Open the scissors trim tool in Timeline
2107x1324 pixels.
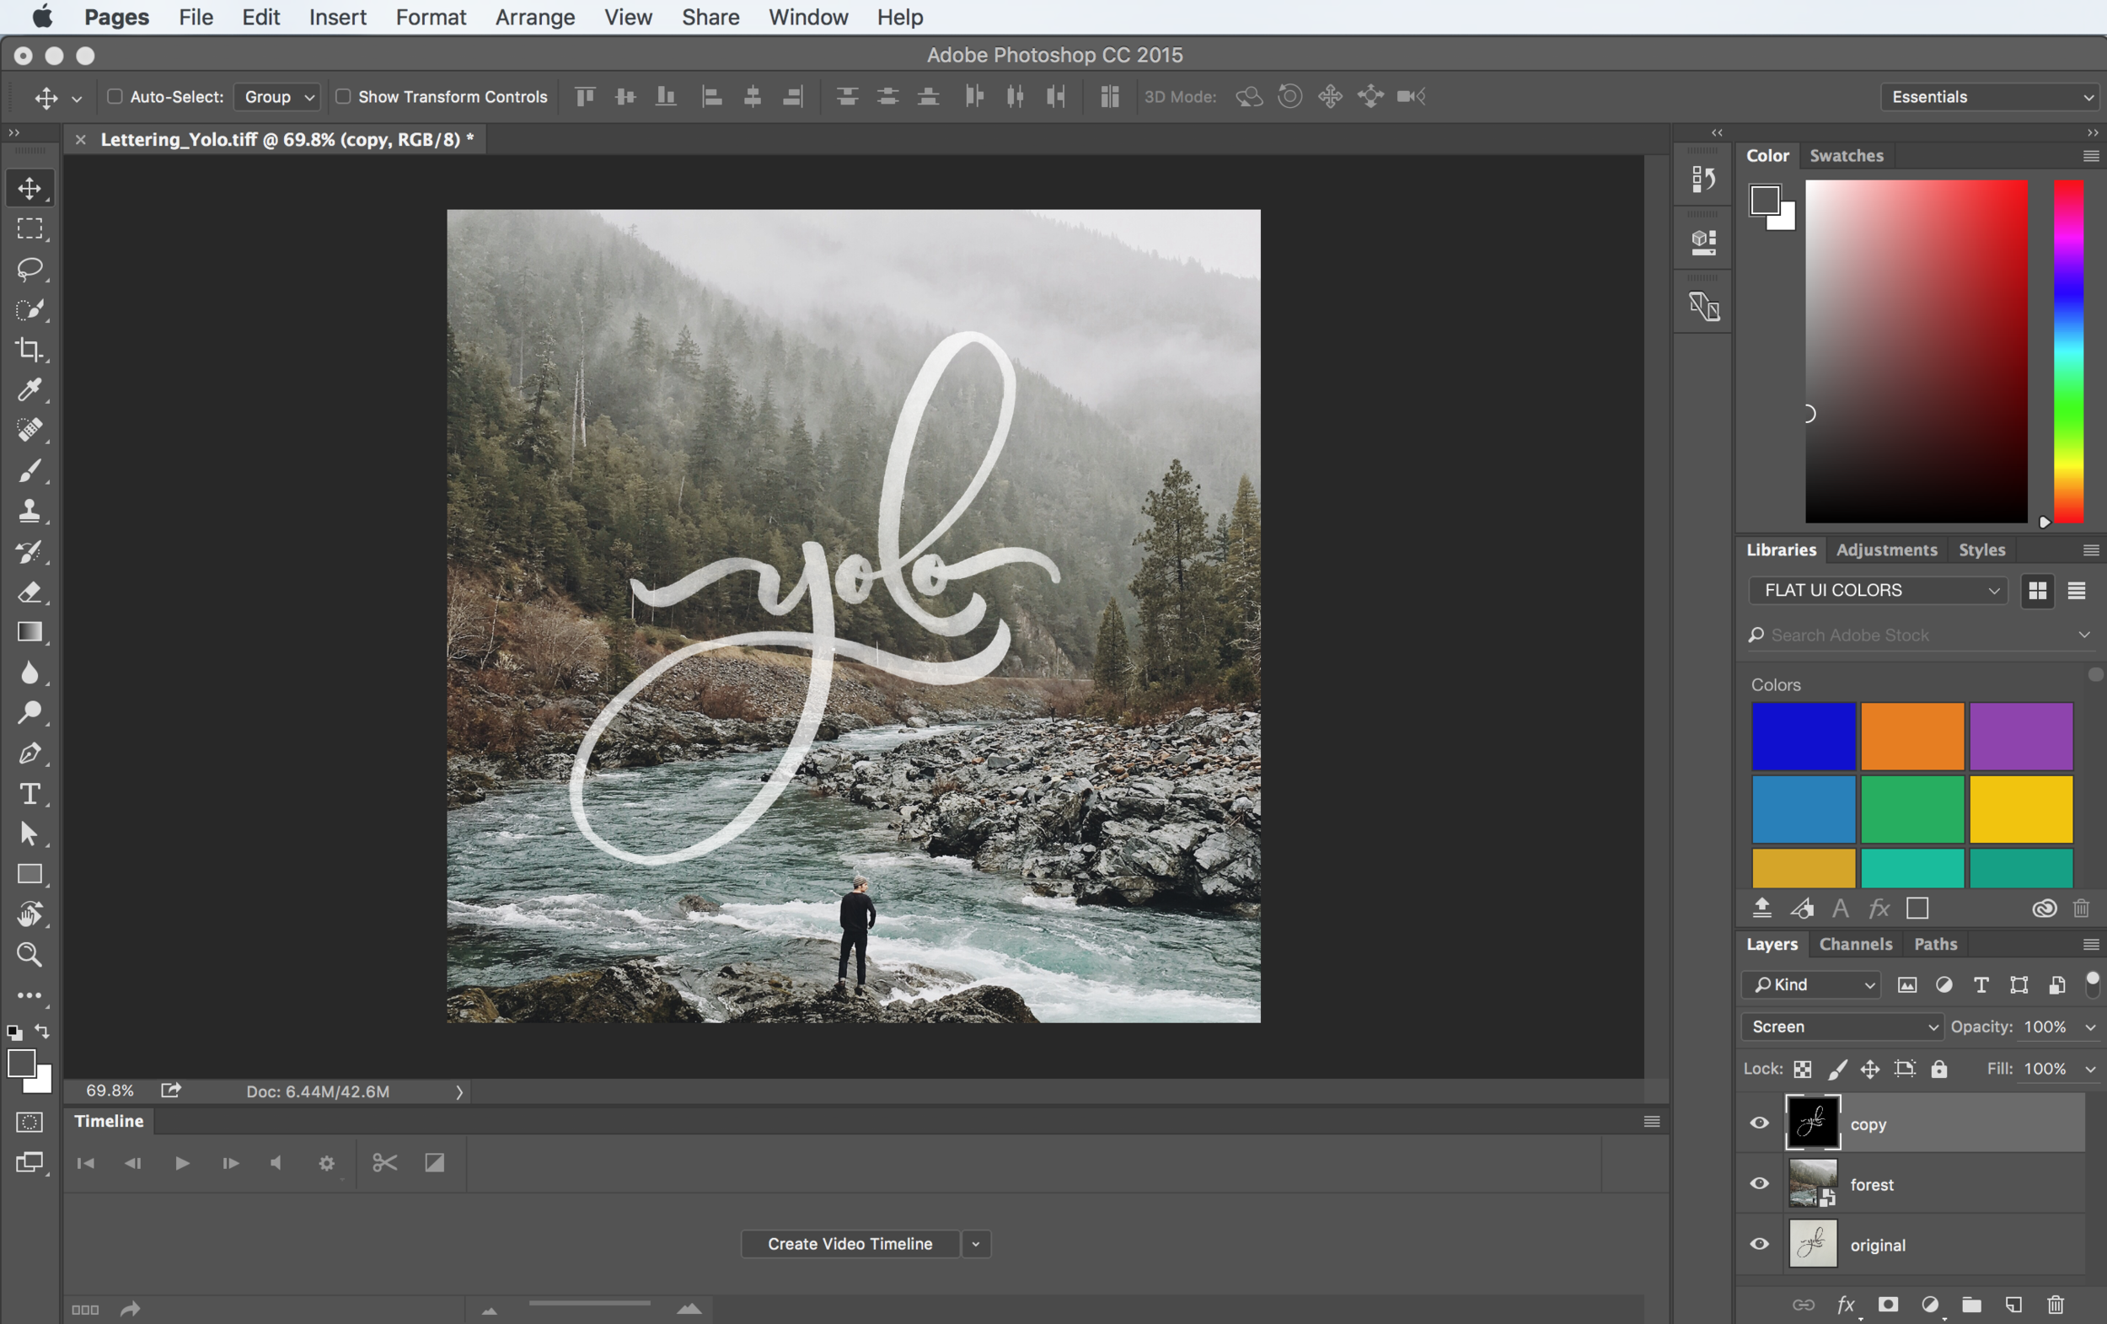click(384, 1164)
